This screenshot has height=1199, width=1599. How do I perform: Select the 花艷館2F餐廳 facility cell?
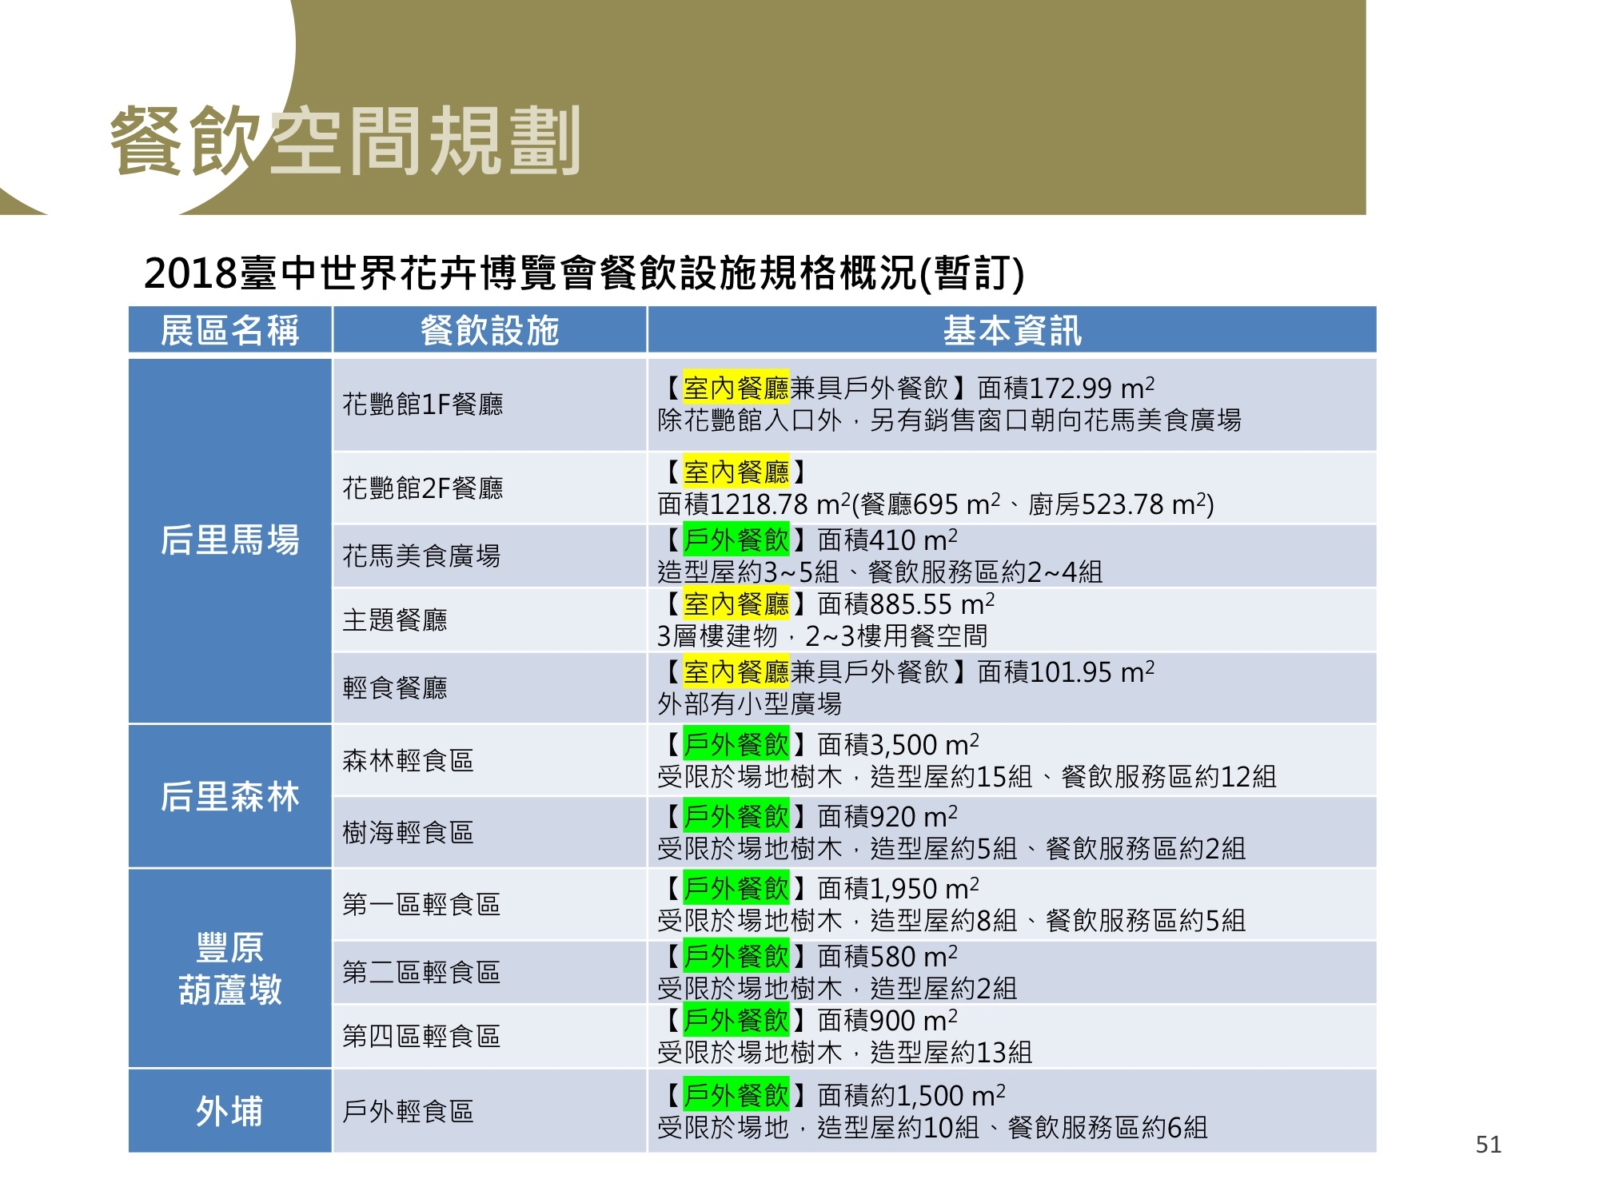(423, 488)
